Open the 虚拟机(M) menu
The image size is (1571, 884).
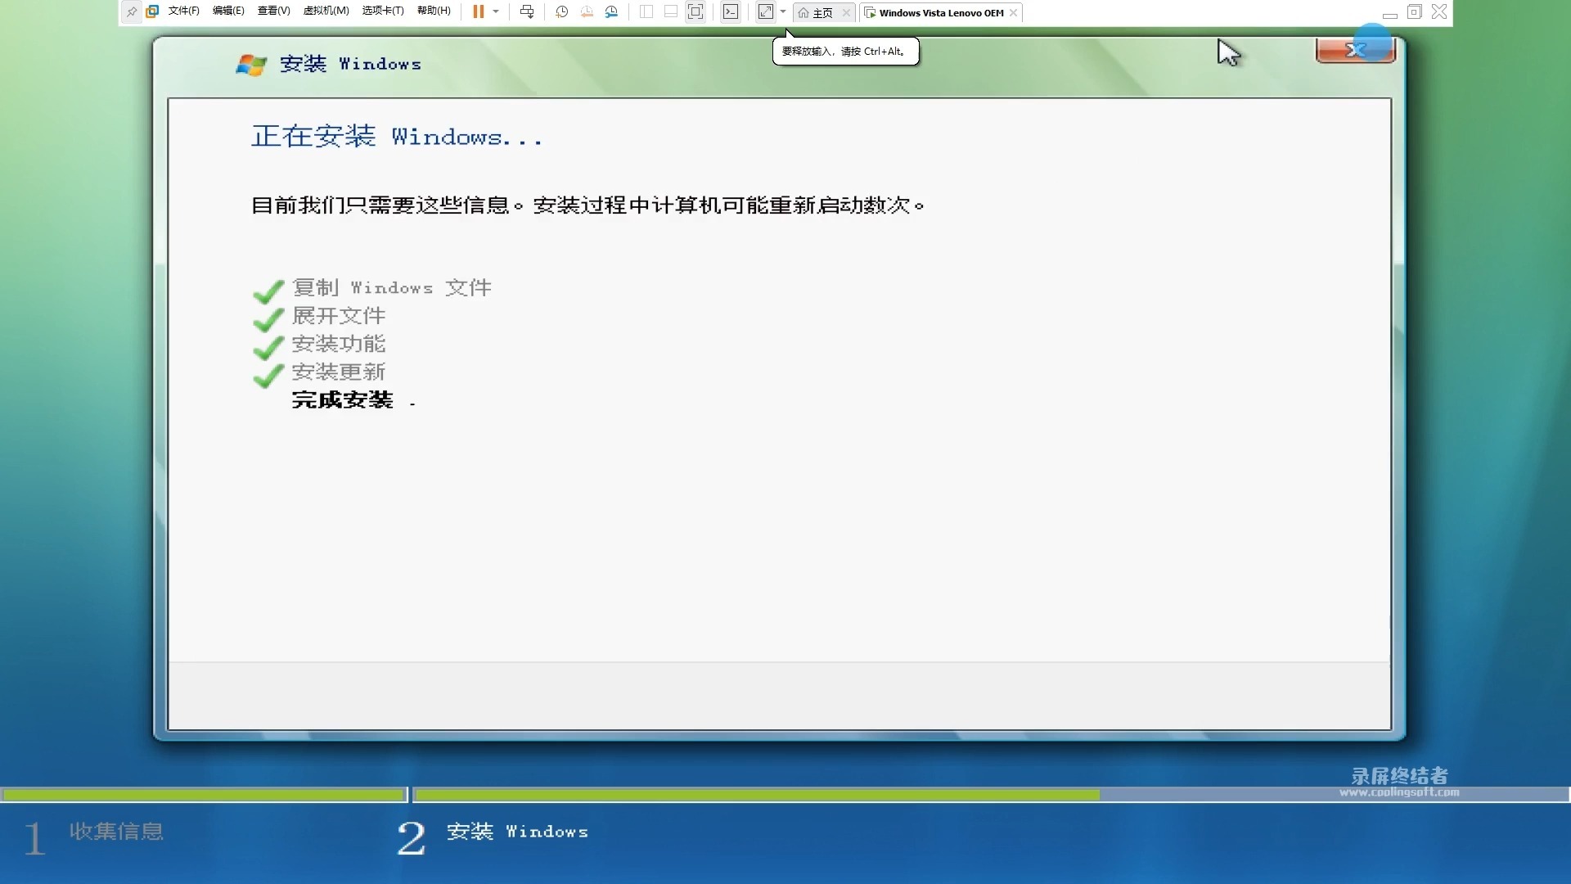(x=326, y=11)
